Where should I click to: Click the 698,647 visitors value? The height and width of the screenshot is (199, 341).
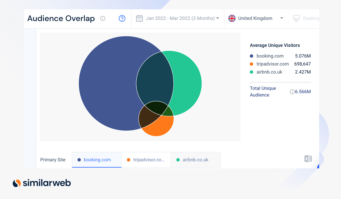click(x=302, y=64)
